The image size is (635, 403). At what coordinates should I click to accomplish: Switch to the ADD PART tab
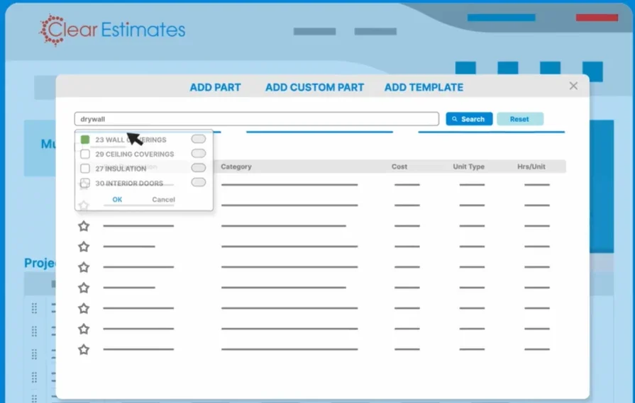point(215,87)
